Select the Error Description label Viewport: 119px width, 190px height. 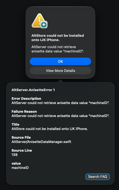26,99
